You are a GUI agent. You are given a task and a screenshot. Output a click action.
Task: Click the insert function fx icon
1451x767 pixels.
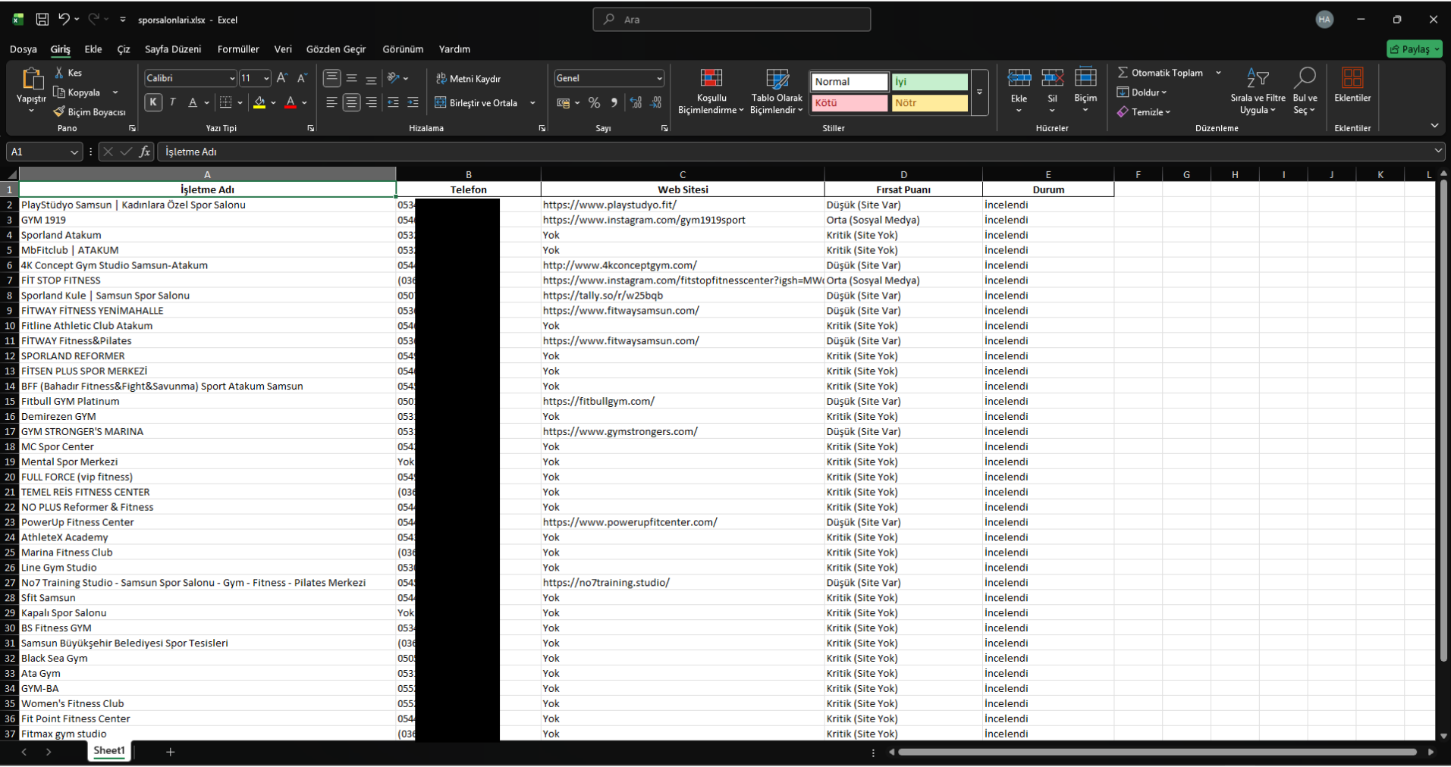coord(145,152)
